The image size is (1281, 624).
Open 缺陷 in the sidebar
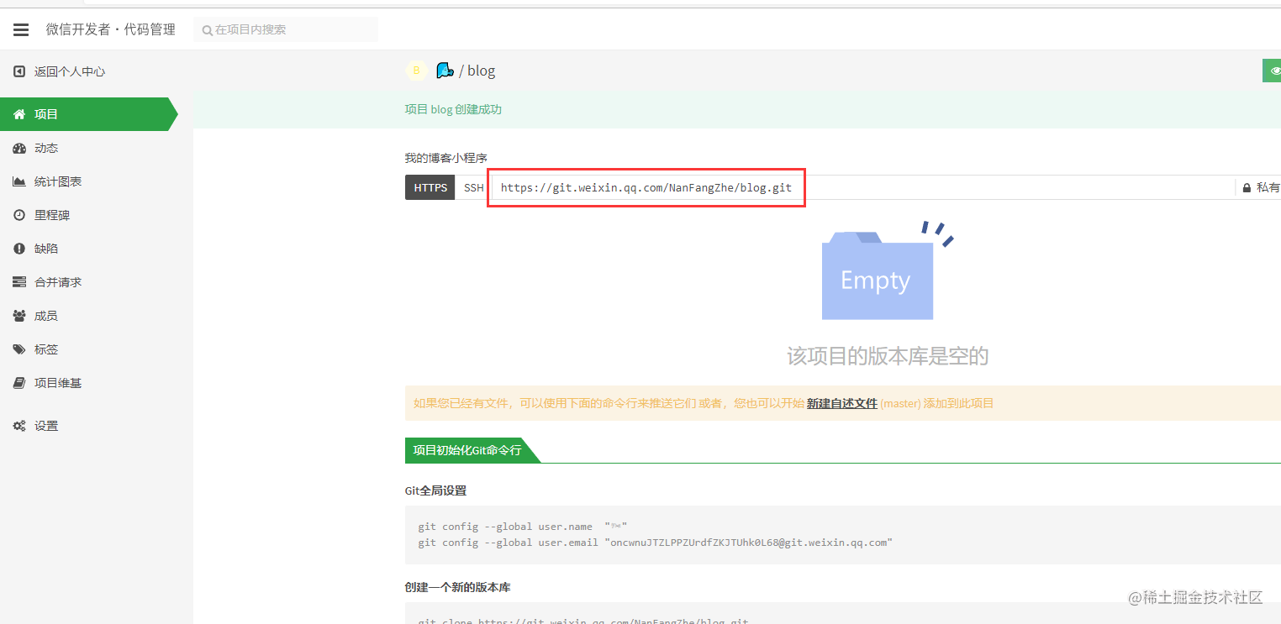pyautogui.click(x=46, y=249)
